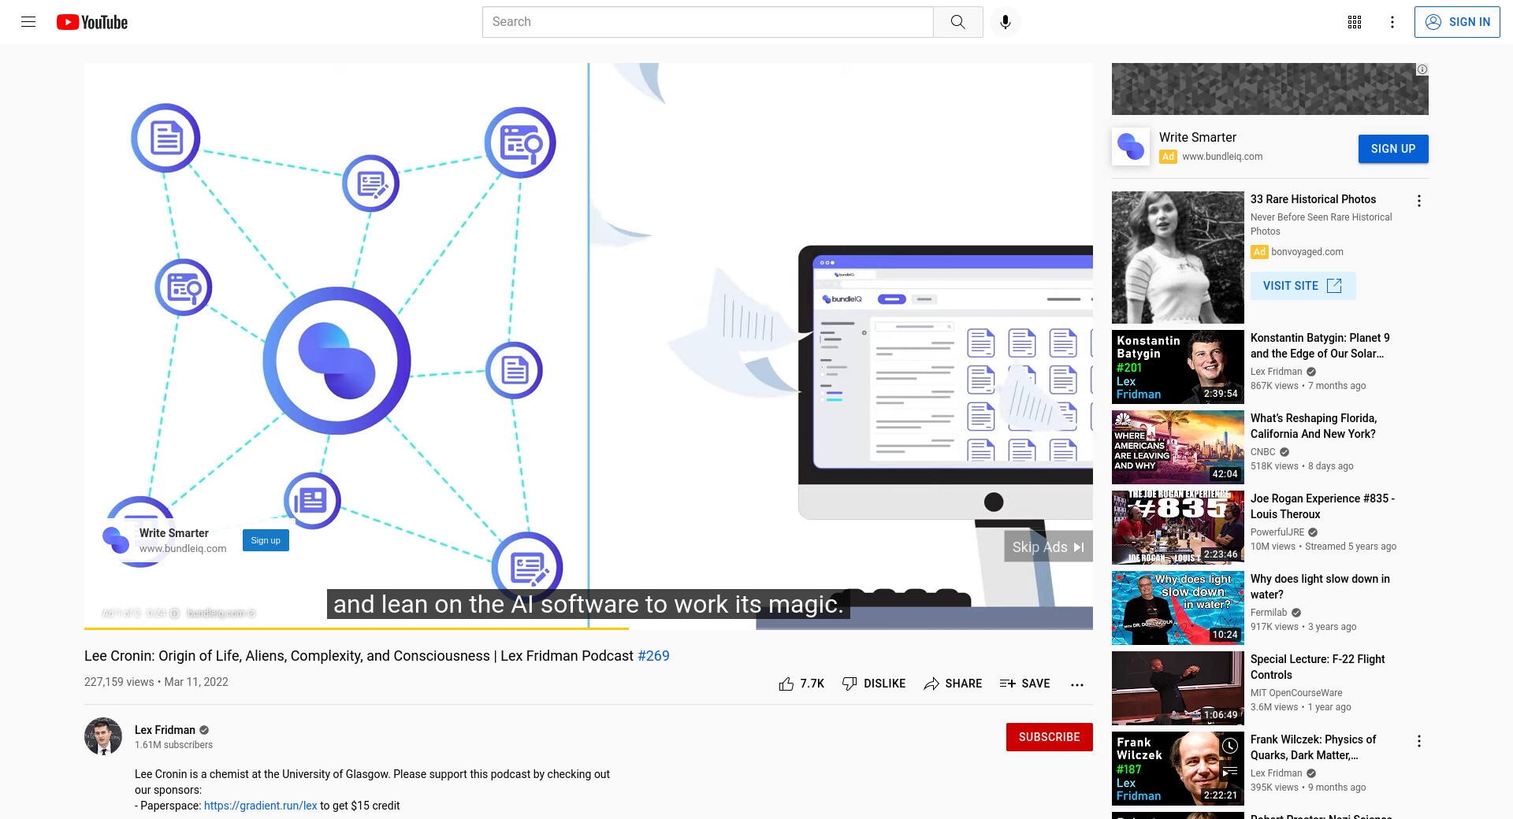This screenshot has width=1513, height=819.
Task: Open Lex Fridman channel name link
Action: pyautogui.click(x=165, y=730)
